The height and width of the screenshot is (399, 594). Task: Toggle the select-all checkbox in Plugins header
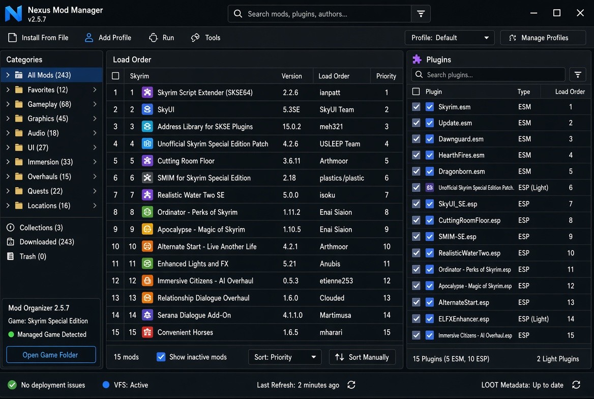416,92
